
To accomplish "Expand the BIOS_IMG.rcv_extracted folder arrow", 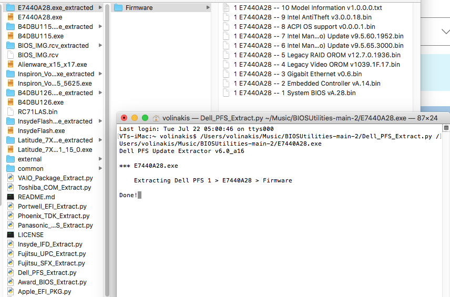I will [x=100, y=45].
